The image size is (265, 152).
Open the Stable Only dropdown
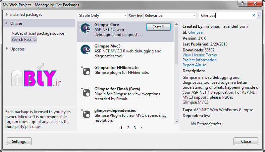pos(103,15)
